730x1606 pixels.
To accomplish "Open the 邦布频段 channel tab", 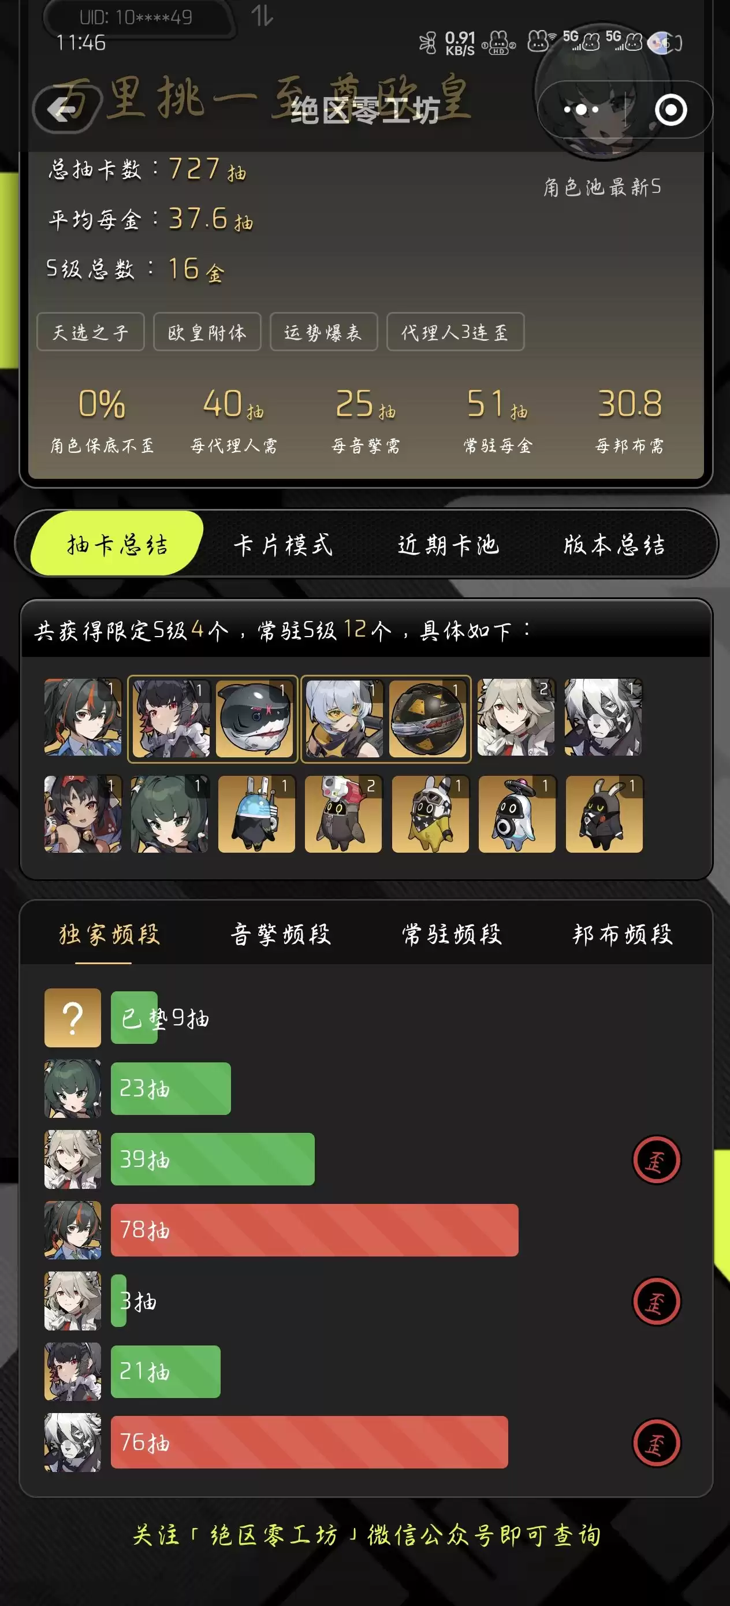I will [x=623, y=934].
